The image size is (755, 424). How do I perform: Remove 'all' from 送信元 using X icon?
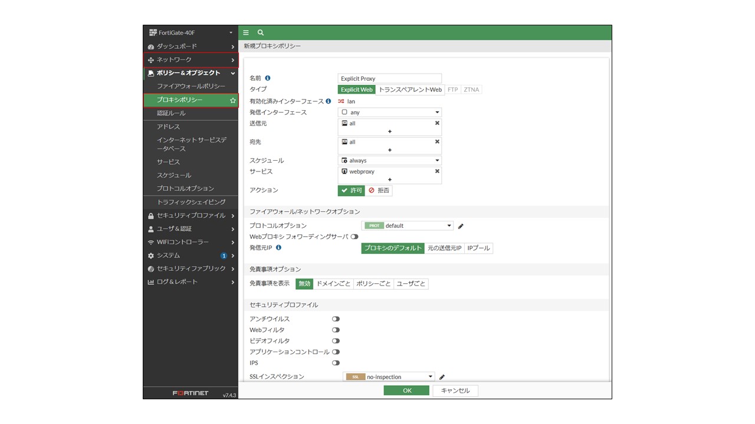(437, 123)
